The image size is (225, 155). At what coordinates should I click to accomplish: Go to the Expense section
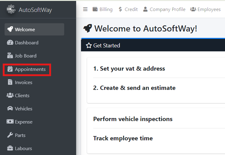24,122
